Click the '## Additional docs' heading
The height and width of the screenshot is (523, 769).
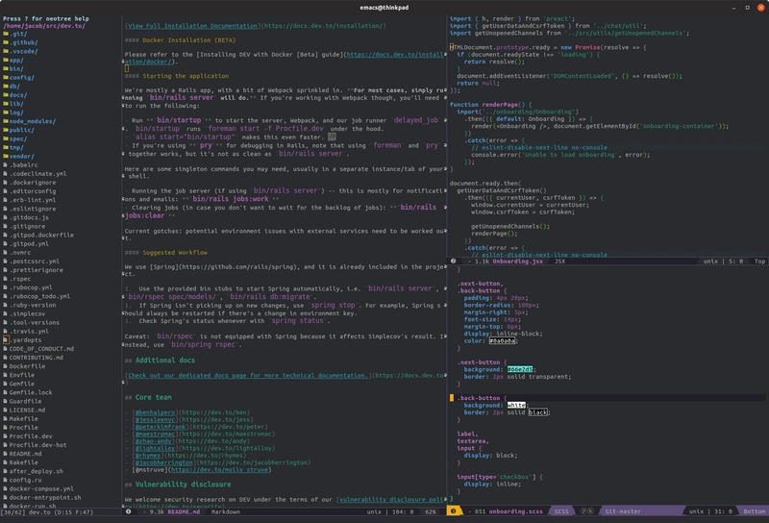[x=160, y=361]
